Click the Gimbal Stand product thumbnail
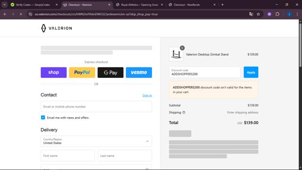 click(176, 54)
